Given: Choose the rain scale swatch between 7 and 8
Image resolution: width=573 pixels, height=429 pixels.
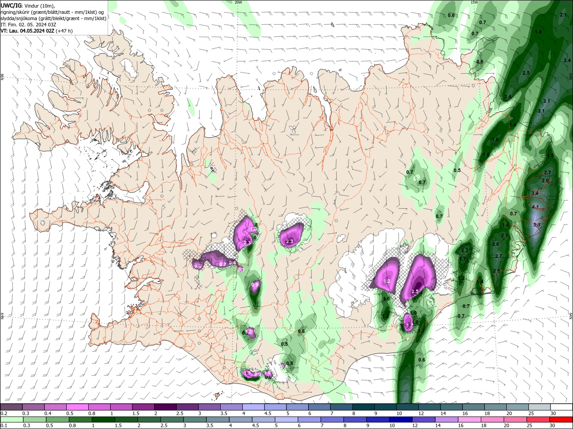Looking at the screenshot, I should [x=332, y=420].
